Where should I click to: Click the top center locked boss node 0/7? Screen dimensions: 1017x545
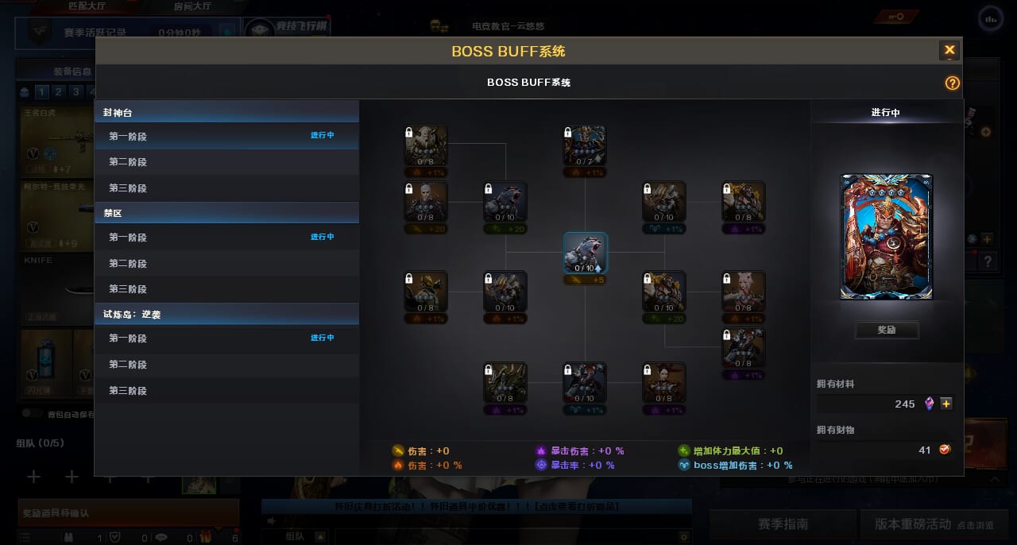[585, 146]
